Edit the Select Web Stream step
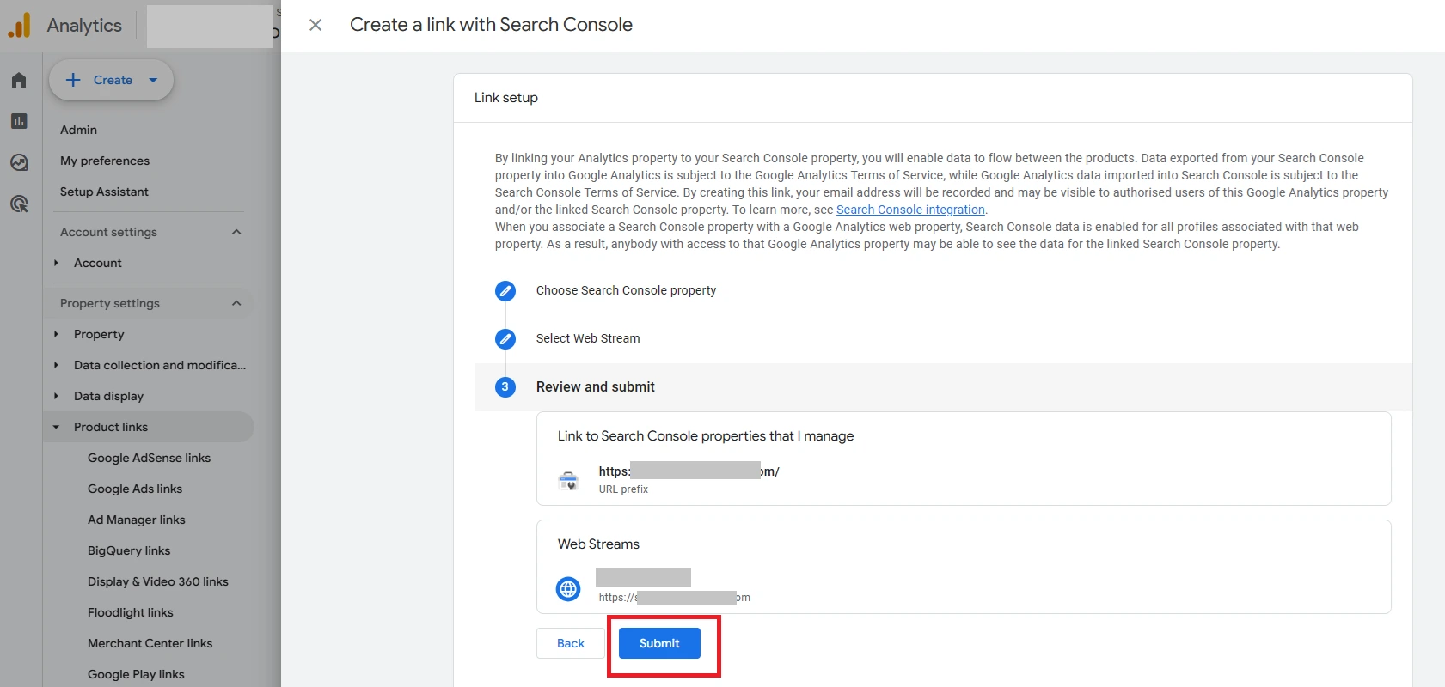Image resolution: width=1445 pixels, height=687 pixels. [x=505, y=339]
